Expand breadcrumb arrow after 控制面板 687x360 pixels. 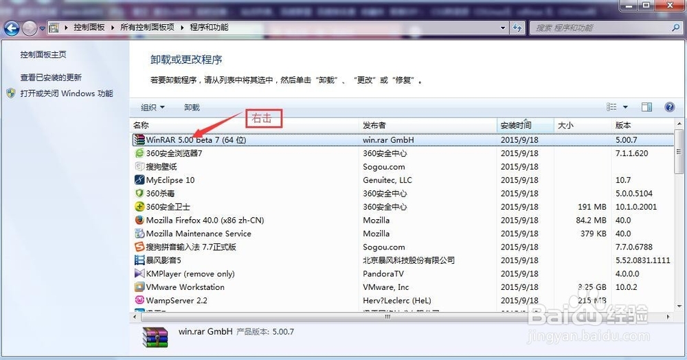tap(113, 27)
